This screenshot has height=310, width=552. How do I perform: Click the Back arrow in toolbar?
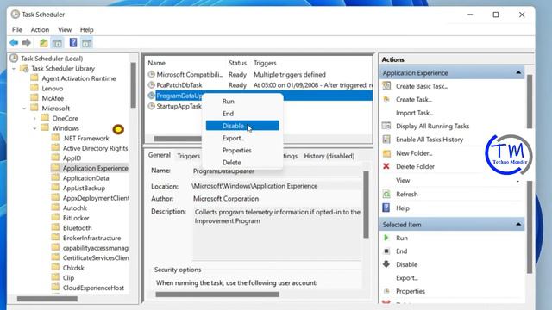(14, 43)
